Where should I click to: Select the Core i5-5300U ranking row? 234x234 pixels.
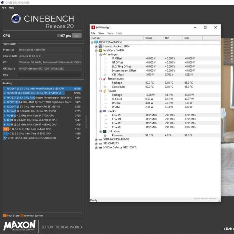(42, 138)
